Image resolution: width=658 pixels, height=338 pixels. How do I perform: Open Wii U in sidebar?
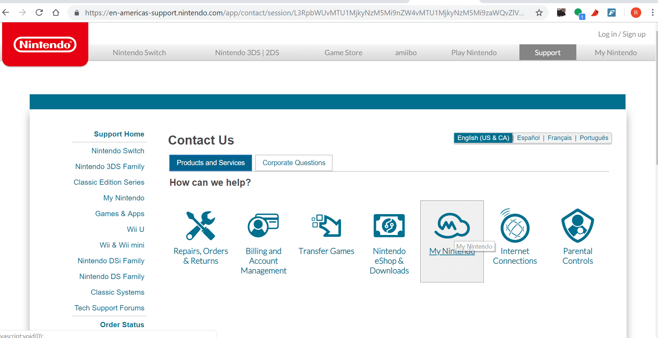click(135, 229)
